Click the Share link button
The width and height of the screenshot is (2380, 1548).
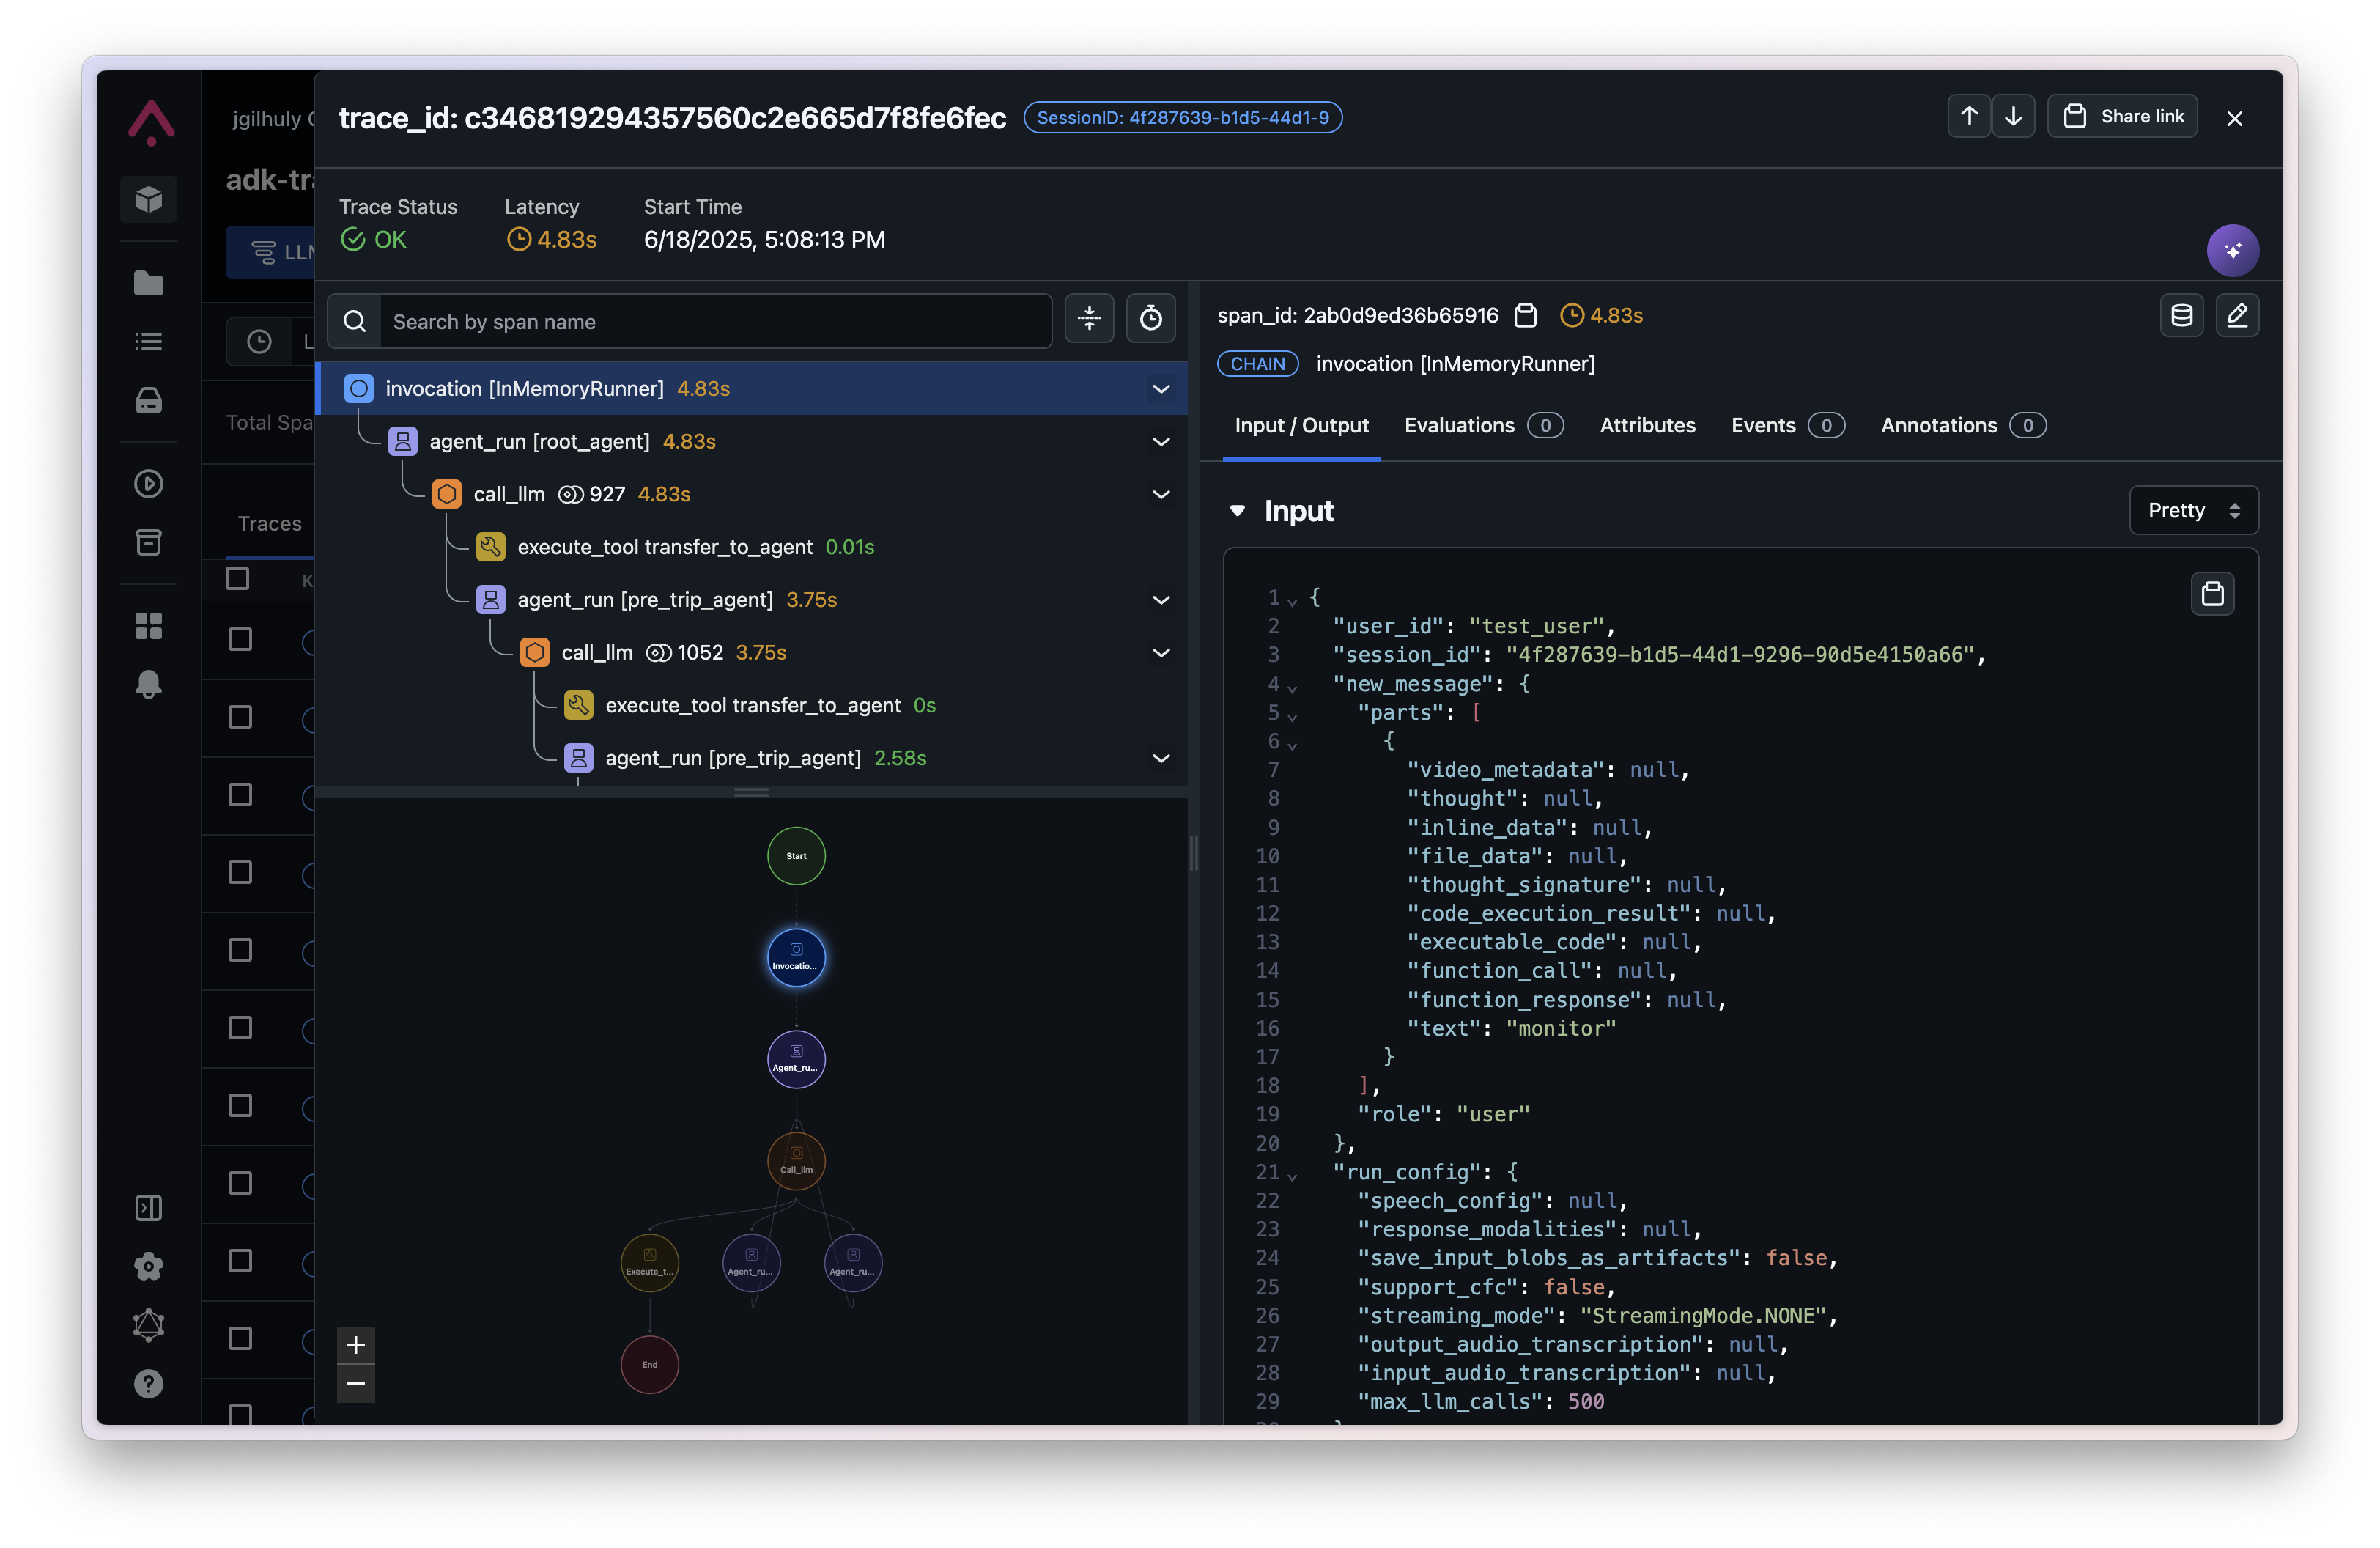coord(2122,117)
